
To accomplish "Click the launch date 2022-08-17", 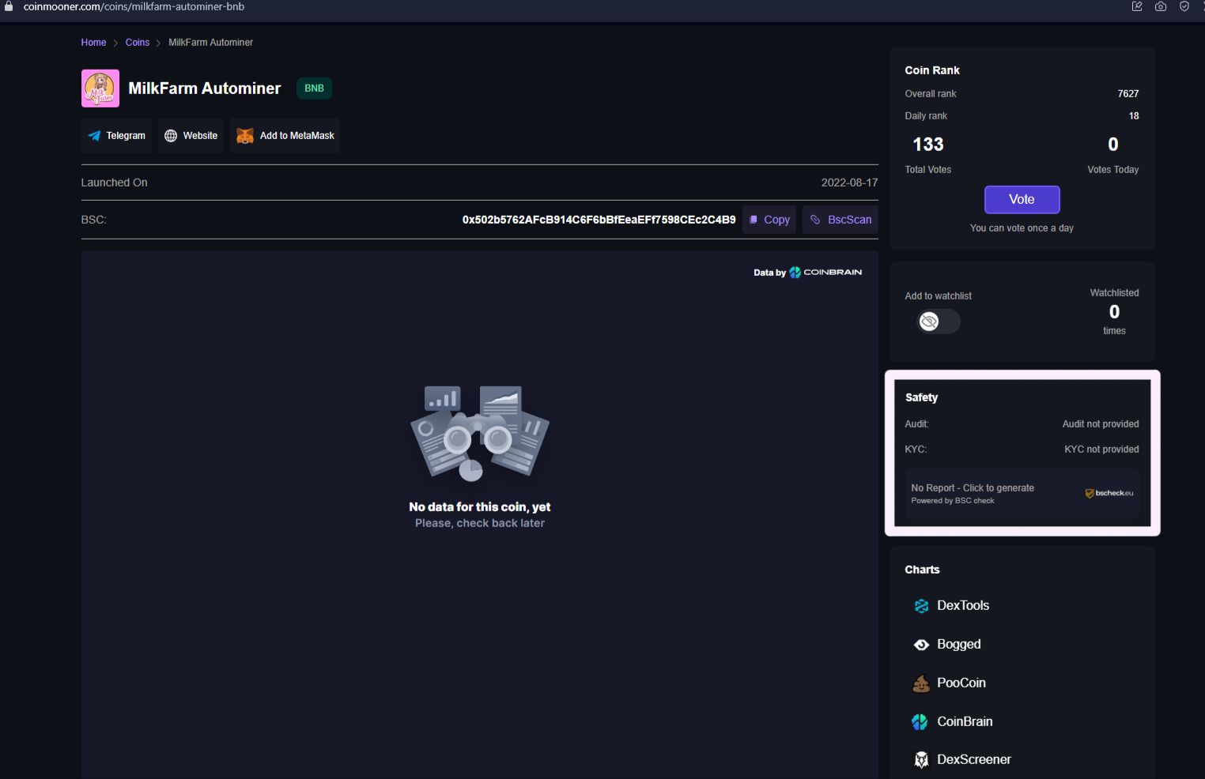I will coord(849,183).
